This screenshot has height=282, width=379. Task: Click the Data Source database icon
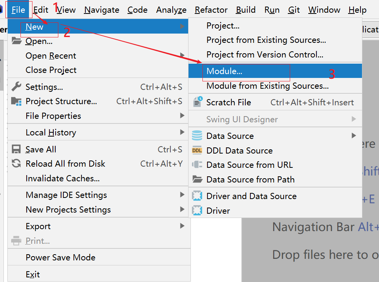pyautogui.click(x=197, y=135)
